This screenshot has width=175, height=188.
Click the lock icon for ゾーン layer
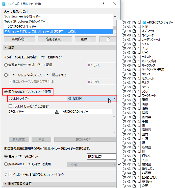coord(124,53)
